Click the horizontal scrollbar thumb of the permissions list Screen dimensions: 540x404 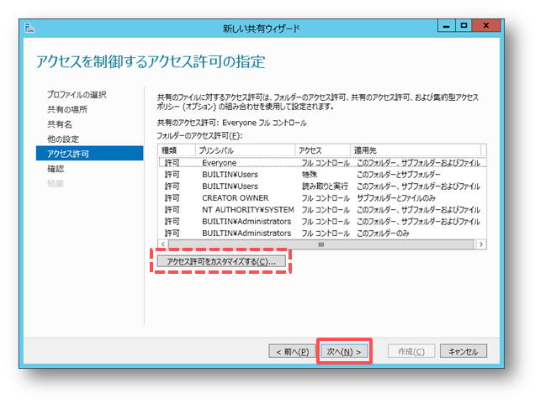click(321, 244)
